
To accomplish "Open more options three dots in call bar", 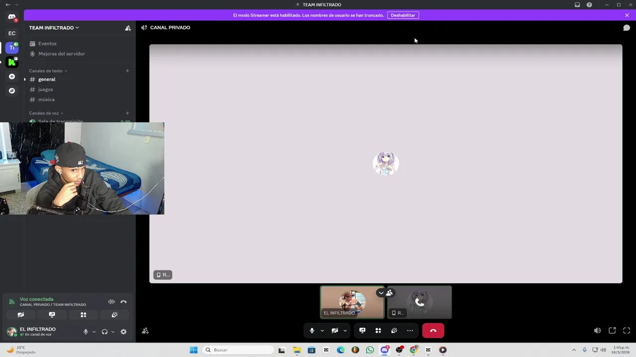I will pyautogui.click(x=410, y=331).
